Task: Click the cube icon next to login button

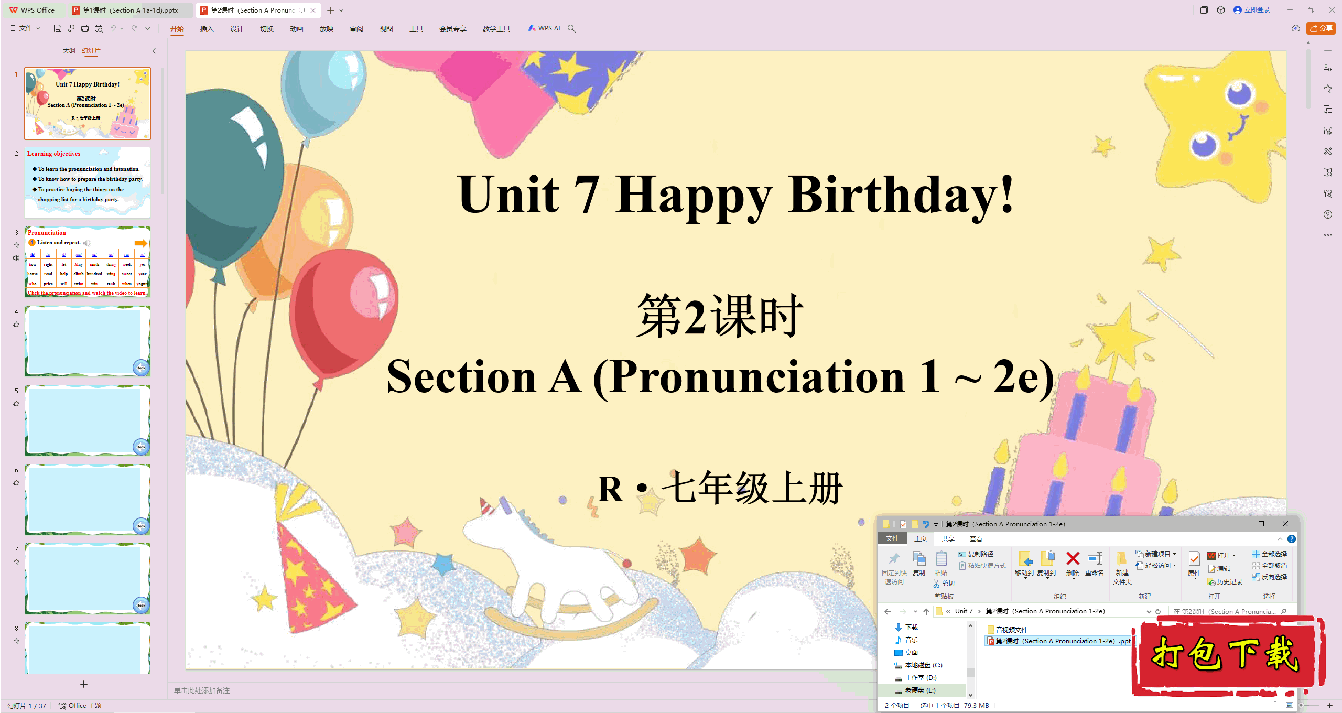Action: [x=1221, y=10]
